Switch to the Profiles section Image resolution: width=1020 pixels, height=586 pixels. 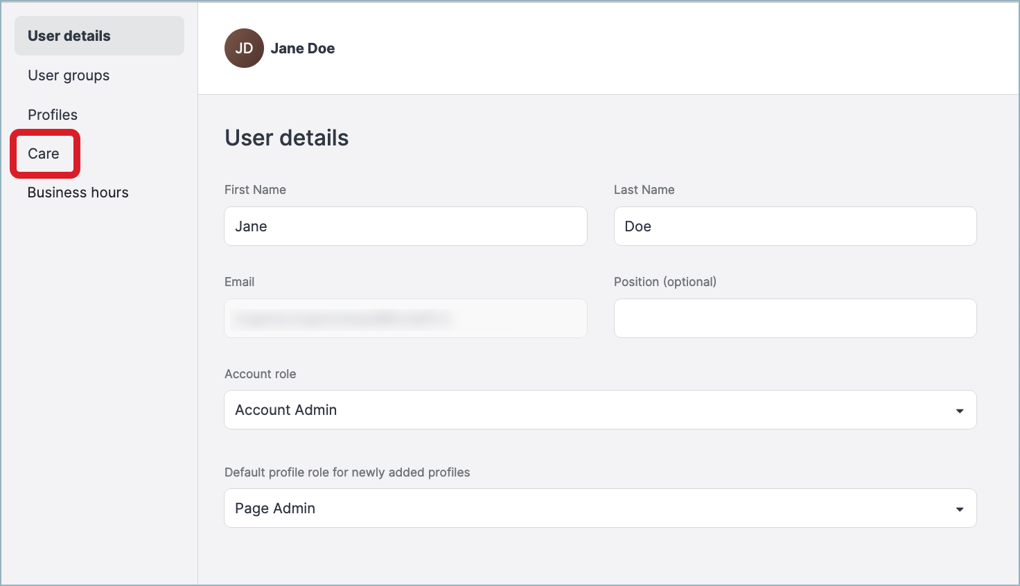53,114
